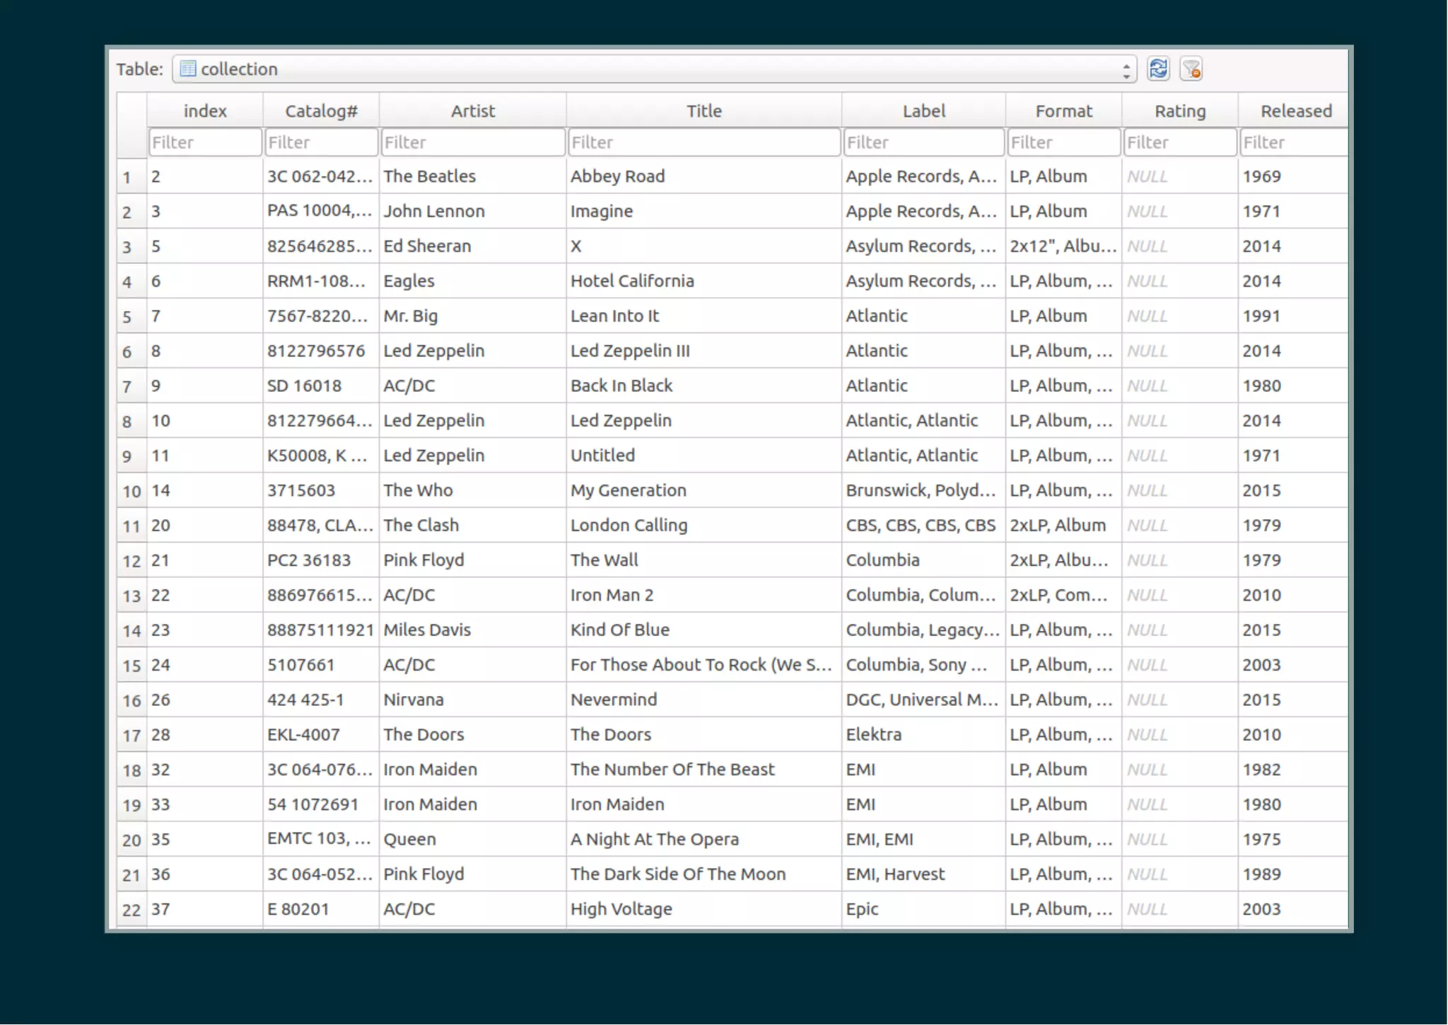The width and height of the screenshot is (1448, 1025).
Task: Select 'The Number Of The Beast' title cell
Action: 704,770
